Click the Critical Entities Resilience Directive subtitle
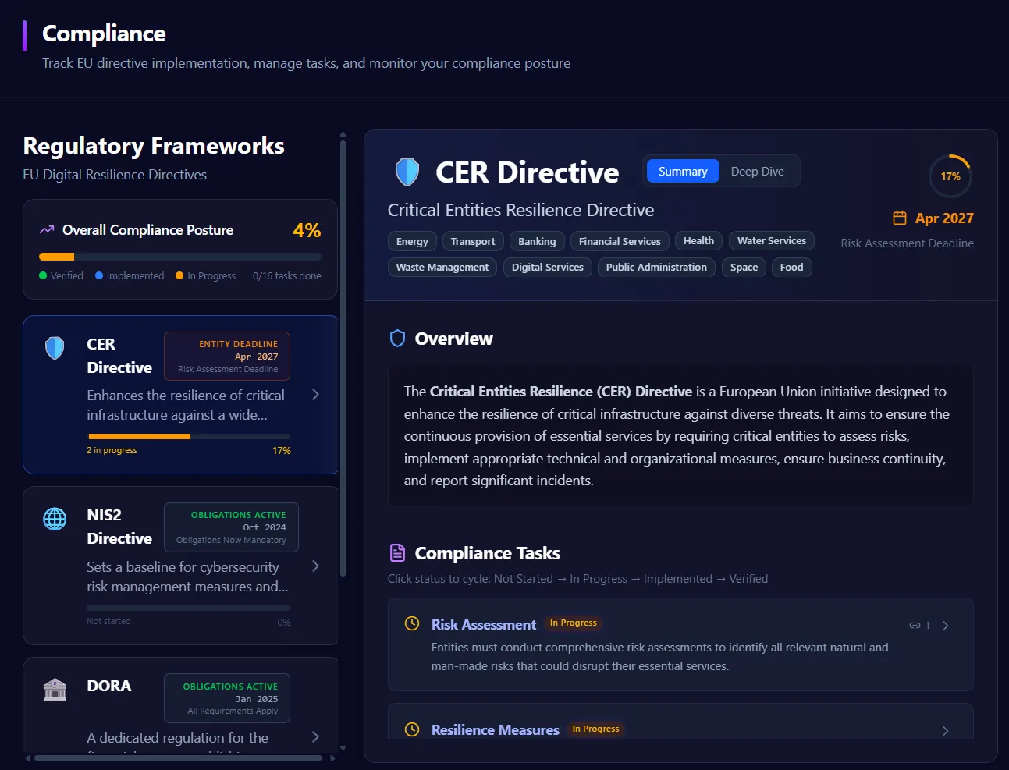Viewport: 1009px width, 770px height. [x=520, y=210]
